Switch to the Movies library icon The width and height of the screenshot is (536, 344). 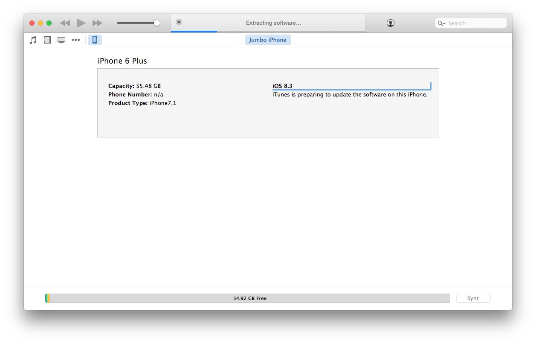click(47, 40)
